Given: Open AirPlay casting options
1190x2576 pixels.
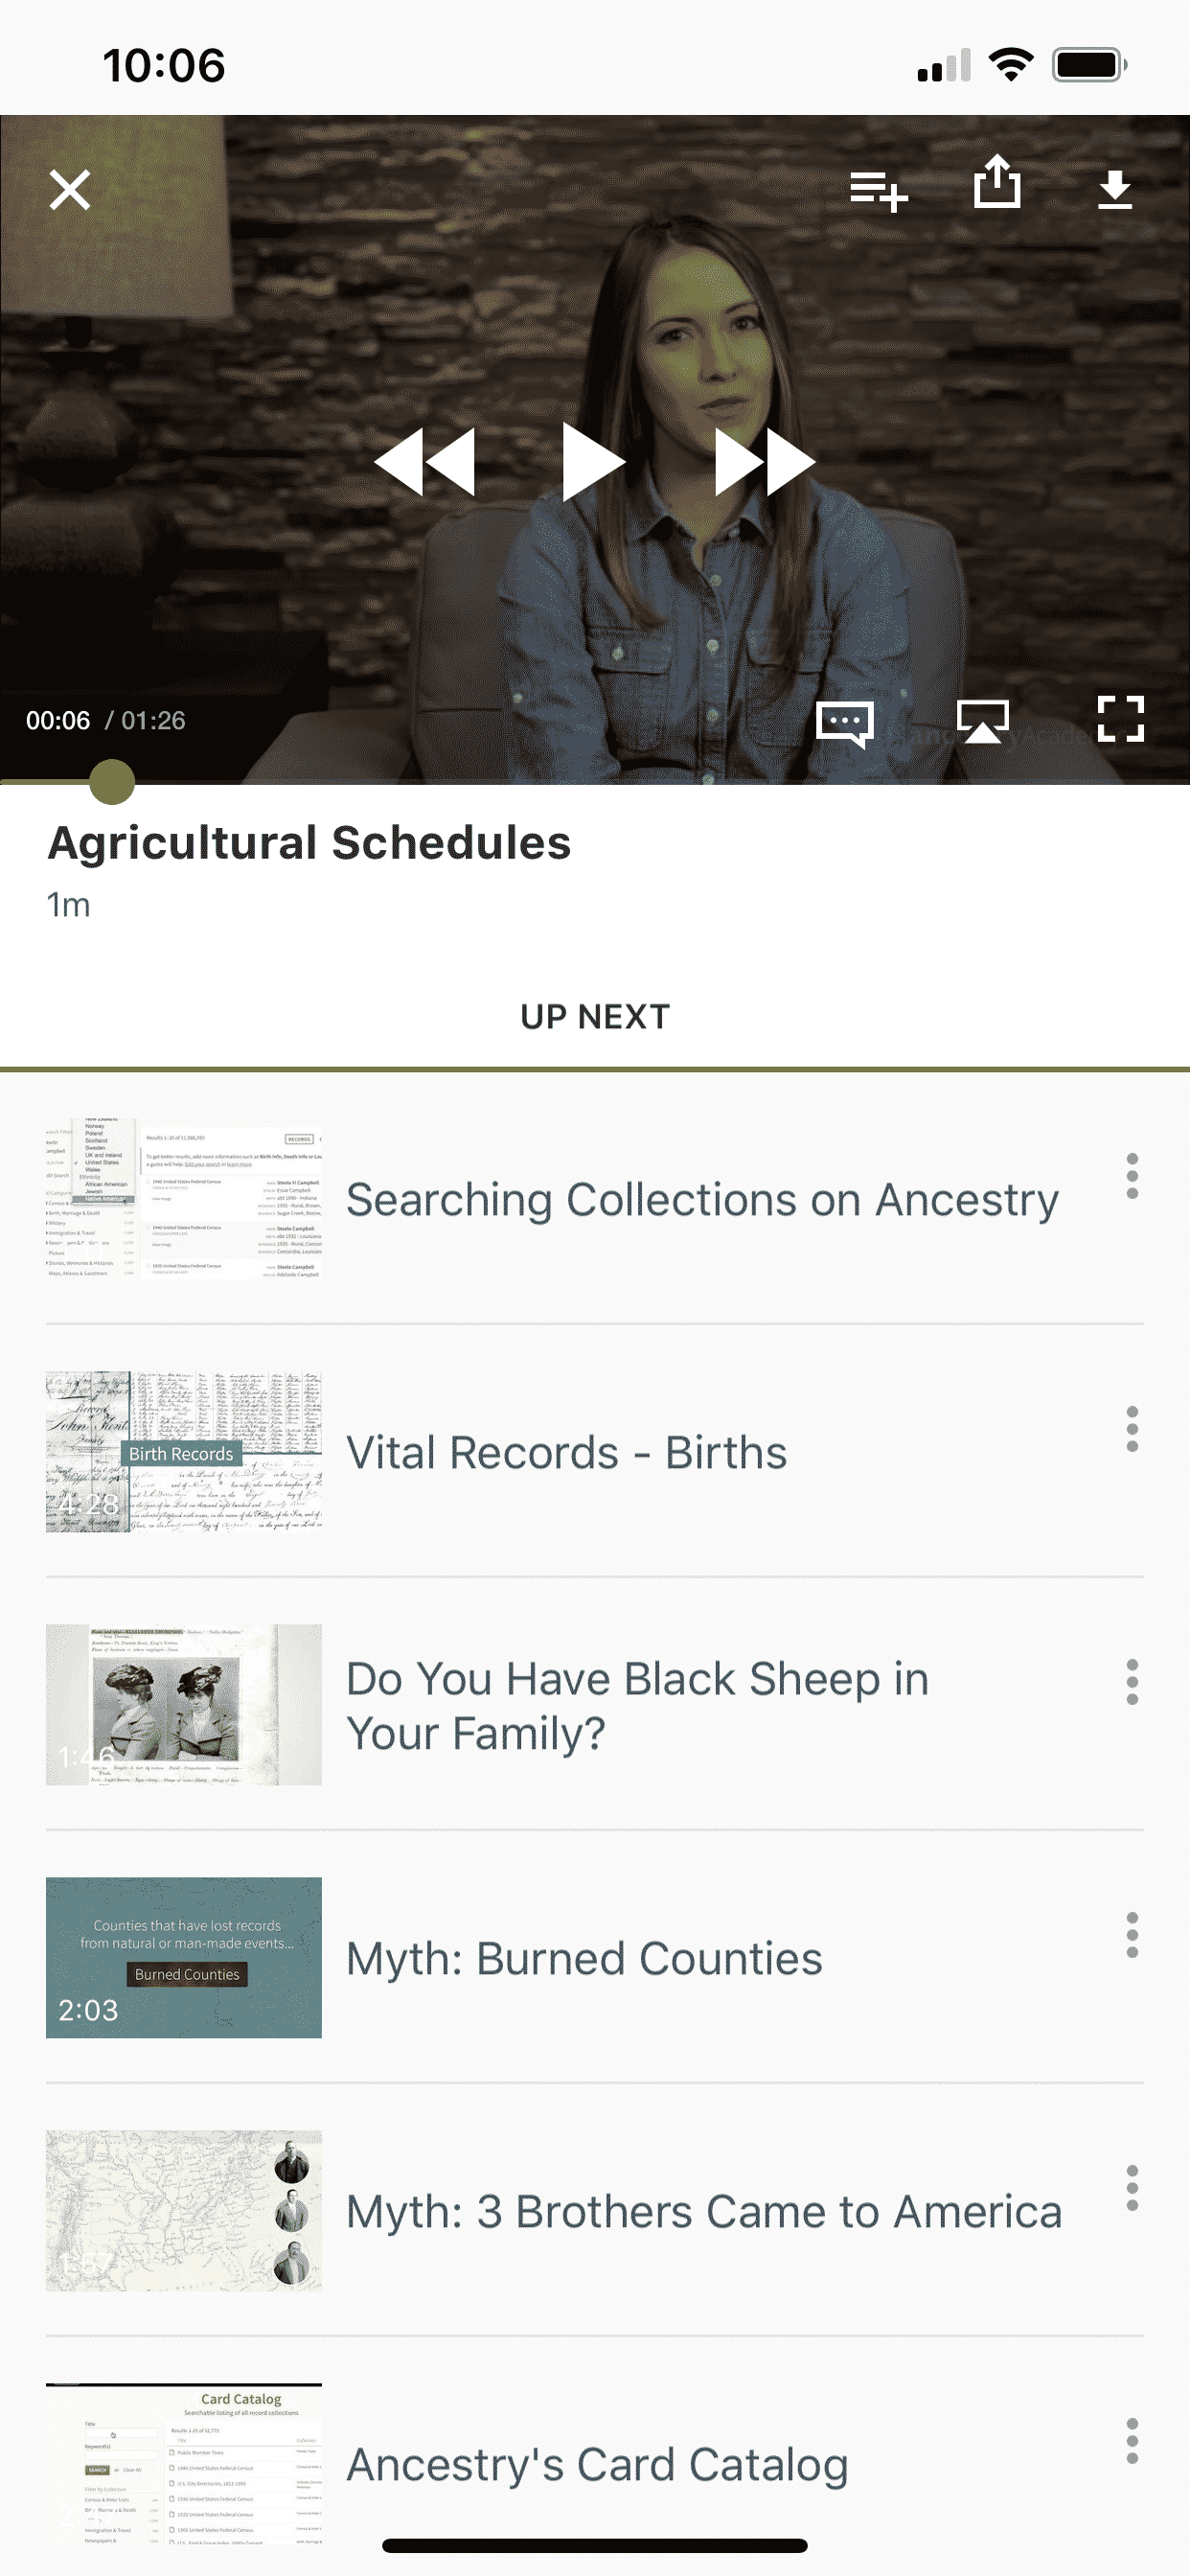Looking at the screenshot, I should (x=982, y=721).
